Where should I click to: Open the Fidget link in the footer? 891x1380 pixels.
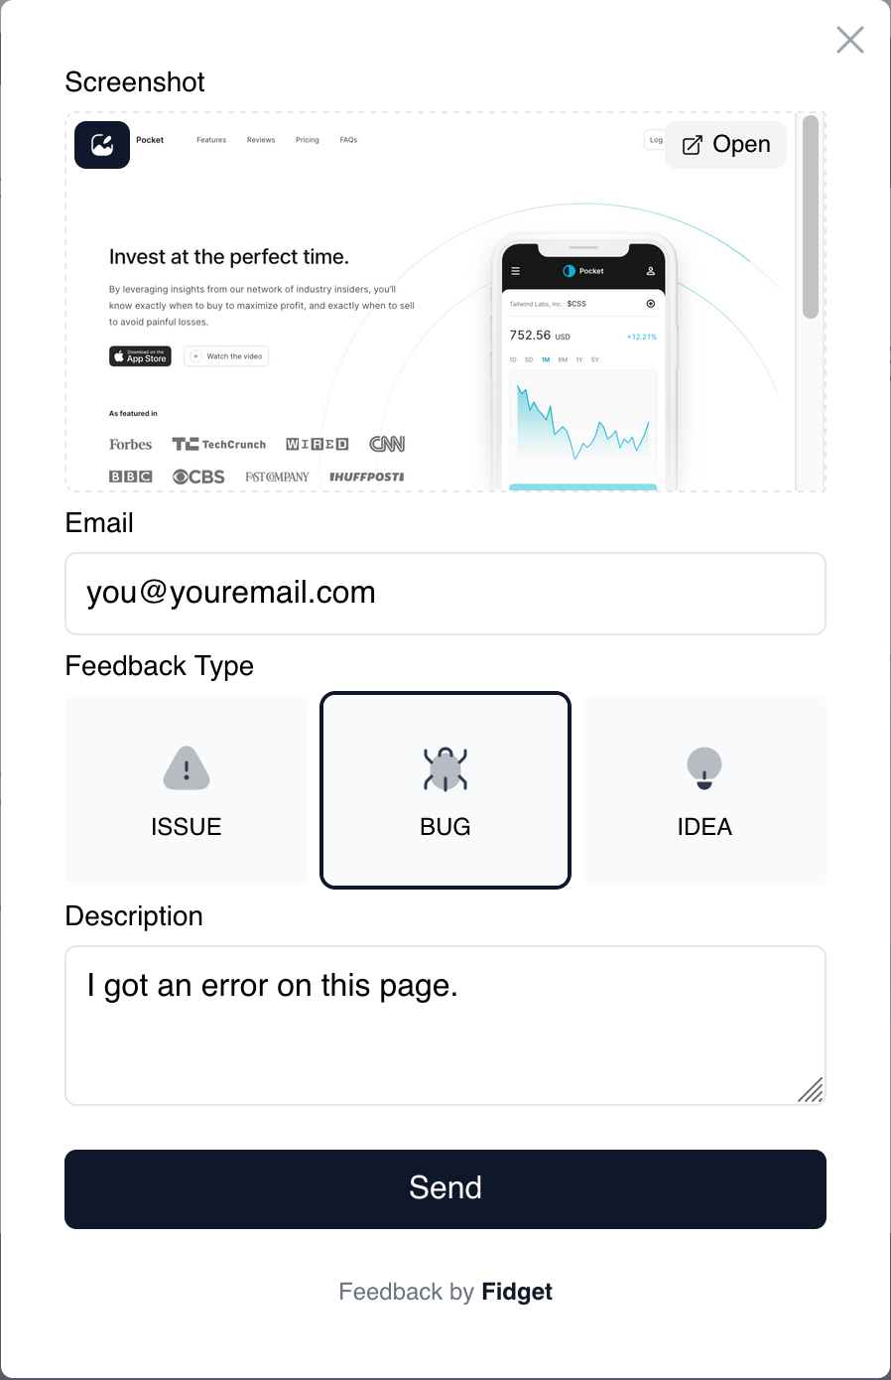(517, 1292)
